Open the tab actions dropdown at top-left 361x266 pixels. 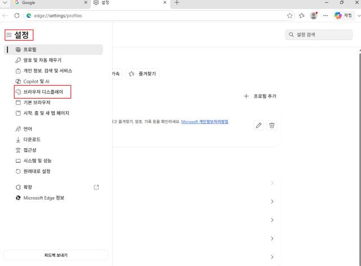coord(5,2)
